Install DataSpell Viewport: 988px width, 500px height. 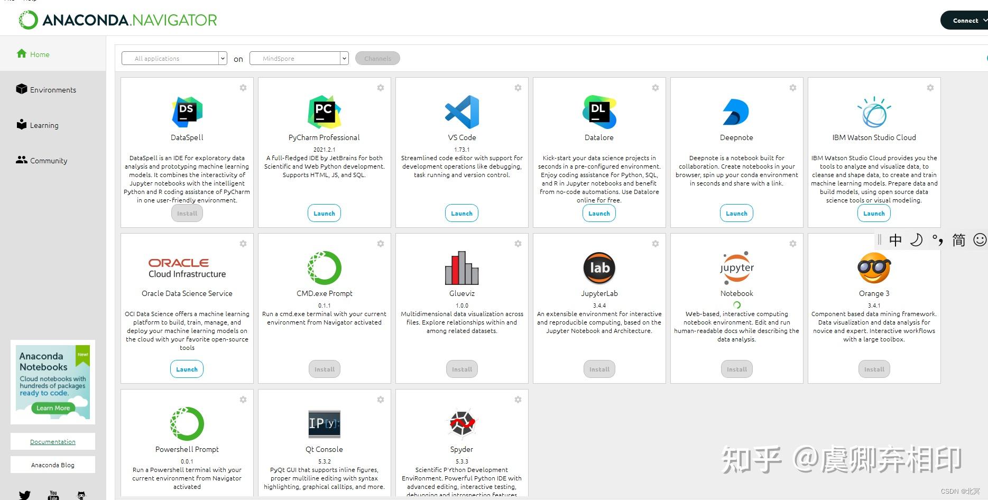(x=187, y=213)
